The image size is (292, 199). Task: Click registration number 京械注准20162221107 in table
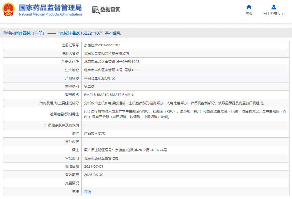pyautogui.click(x=102, y=45)
